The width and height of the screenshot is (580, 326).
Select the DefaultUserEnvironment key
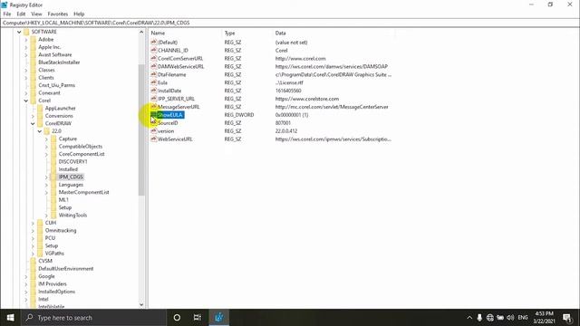click(x=65, y=269)
